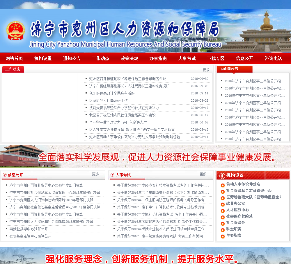This screenshot has height=264, width=291.
Task: Open article 技能大赛表彰暨联合办学签约仪式在兖州举办
Action: tap(124, 108)
